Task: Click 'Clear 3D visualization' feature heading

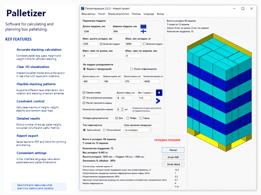Action: coord(33,67)
